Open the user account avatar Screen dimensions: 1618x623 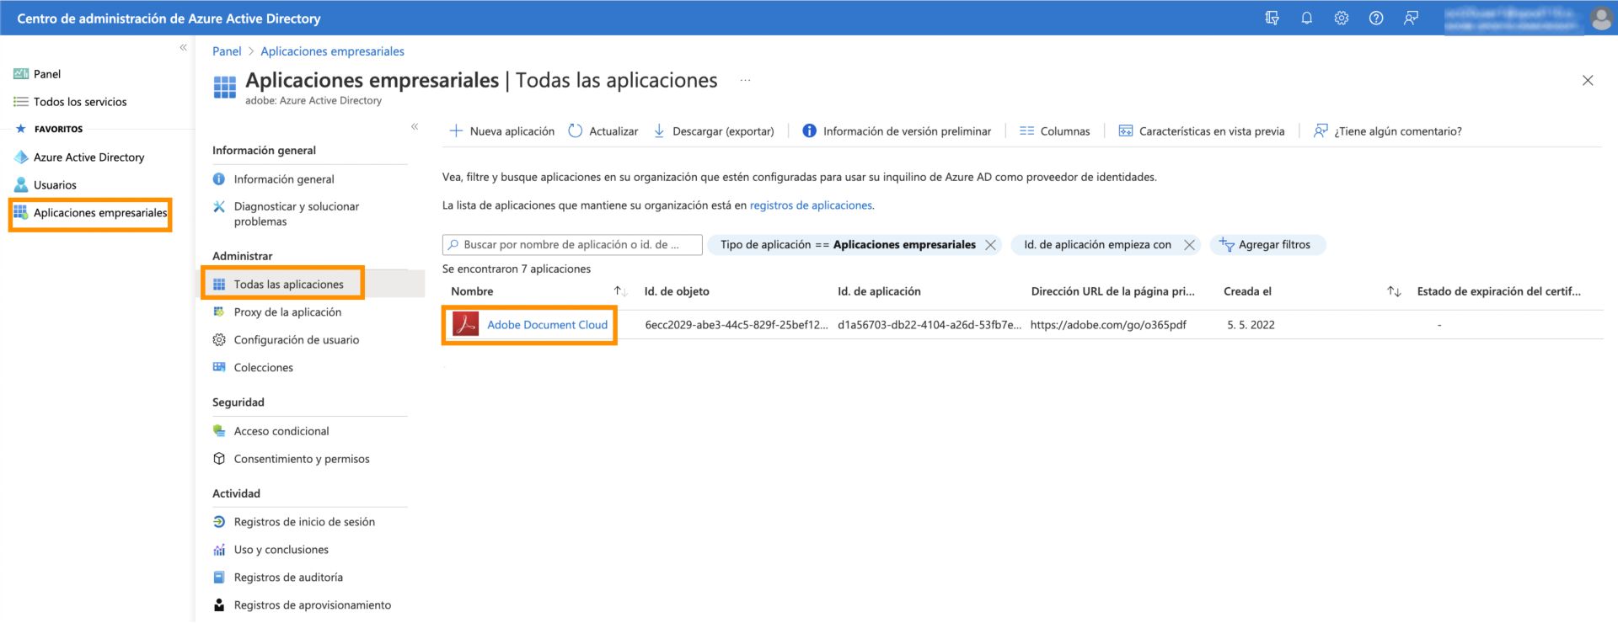click(x=1601, y=19)
